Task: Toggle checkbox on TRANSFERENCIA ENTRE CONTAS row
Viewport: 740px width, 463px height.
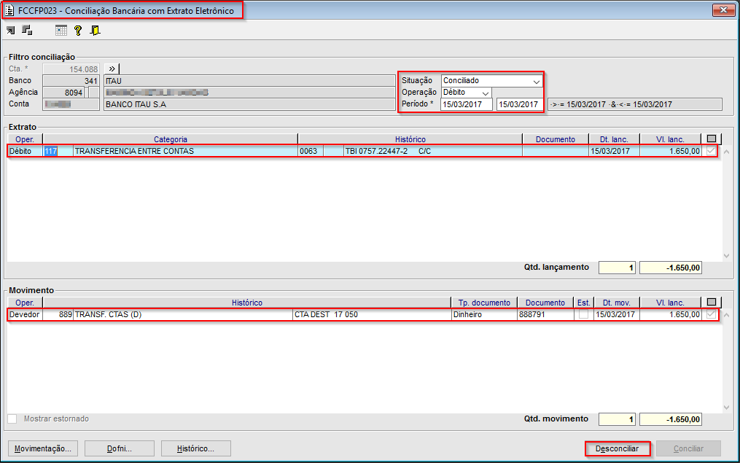Action: coord(711,151)
